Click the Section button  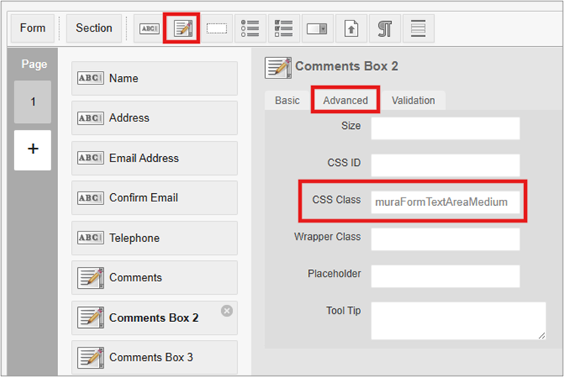94,28
